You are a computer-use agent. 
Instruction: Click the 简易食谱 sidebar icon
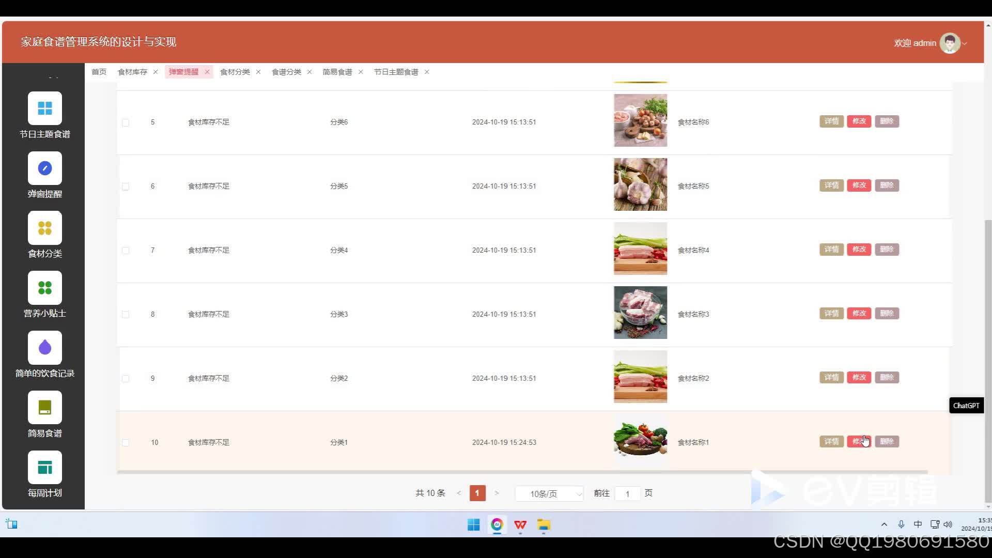pyautogui.click(x=45, y=408)
